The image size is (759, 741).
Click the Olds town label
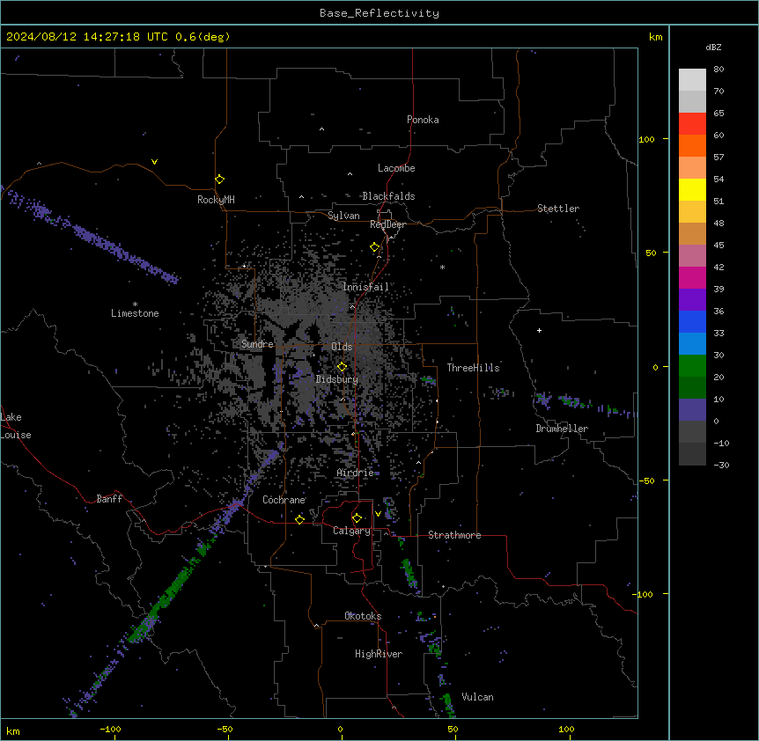(x=342, y=347)
